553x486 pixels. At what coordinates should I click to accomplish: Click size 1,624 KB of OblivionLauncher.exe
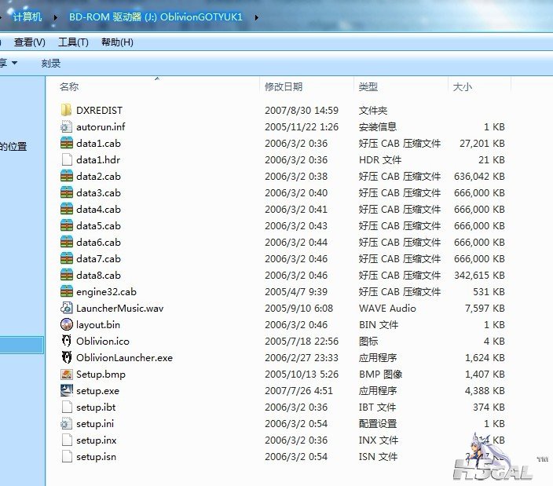click(485, 358)
